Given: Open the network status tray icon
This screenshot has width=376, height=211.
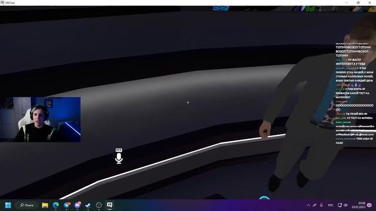Looking at the screenshot, I should [340, 205].
